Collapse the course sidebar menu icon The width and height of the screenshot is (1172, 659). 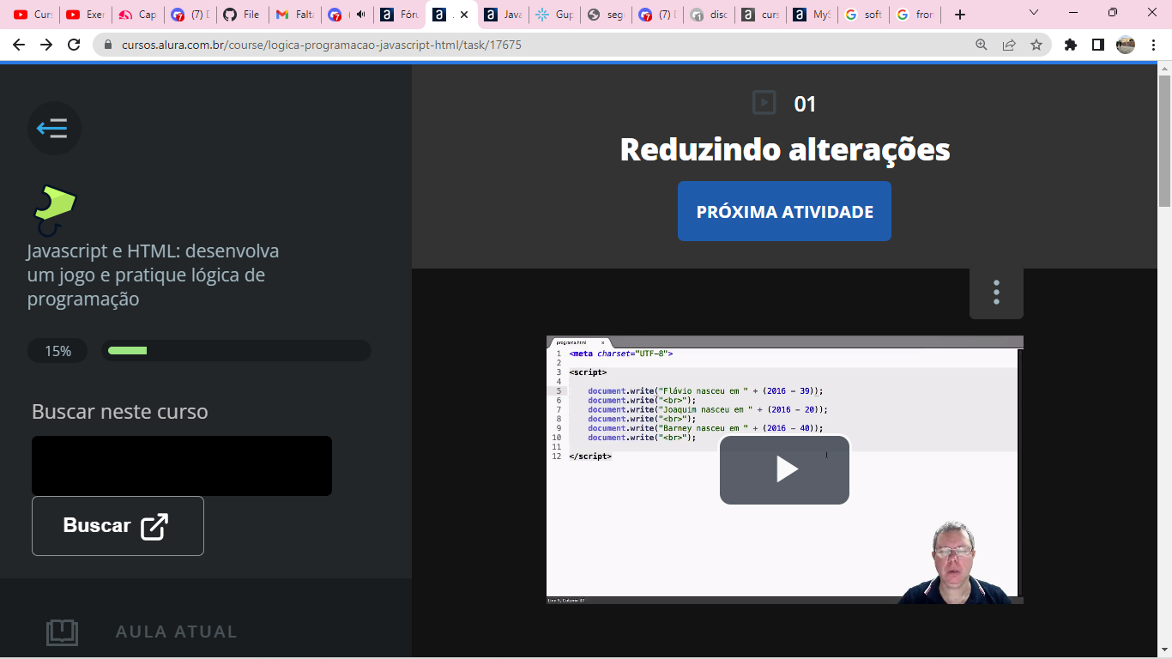pyautogui.click(x=54, y=129)
